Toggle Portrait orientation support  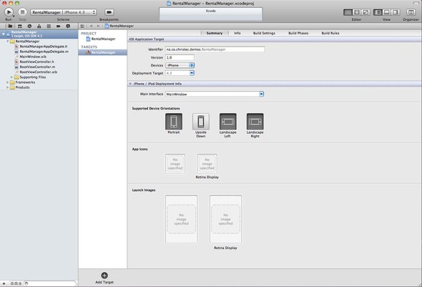(x=174, y=122)
